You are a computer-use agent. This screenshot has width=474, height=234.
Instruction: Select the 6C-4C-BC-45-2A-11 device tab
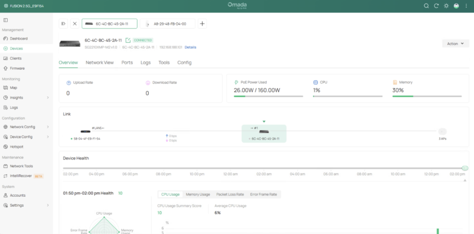[x=110, y=24]
